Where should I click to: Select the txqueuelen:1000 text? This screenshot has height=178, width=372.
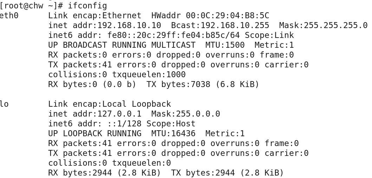tap(149, 74)
